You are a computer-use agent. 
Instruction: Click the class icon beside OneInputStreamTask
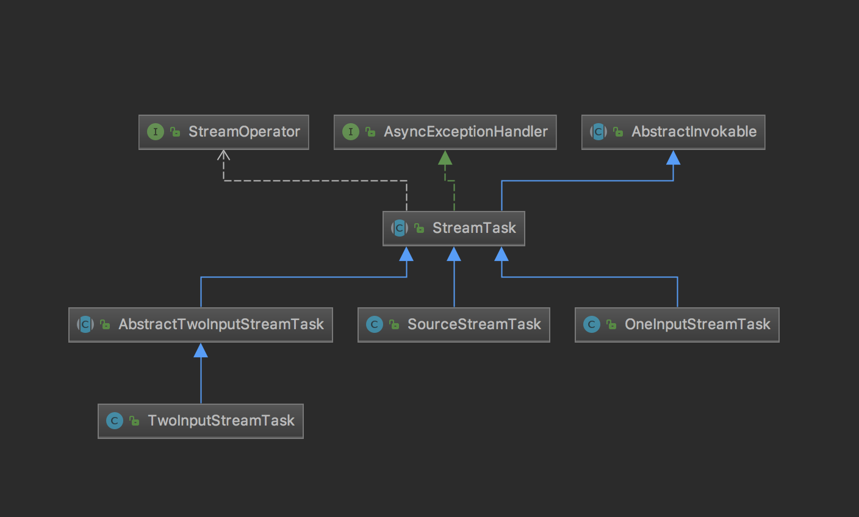(592, 324)
